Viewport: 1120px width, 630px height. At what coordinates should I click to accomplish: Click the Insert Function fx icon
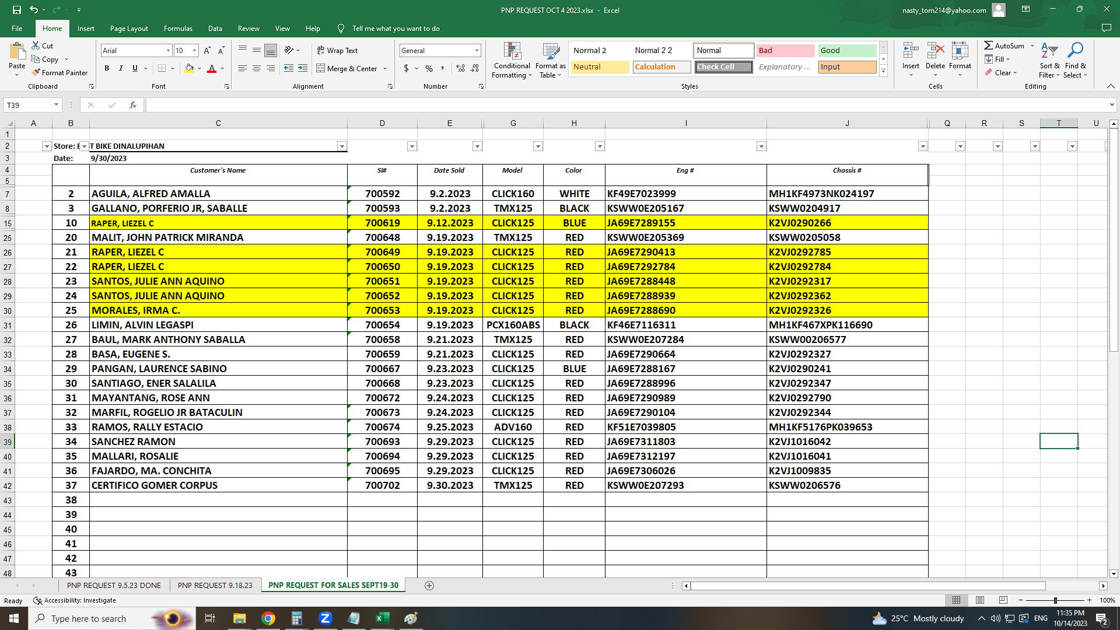pos(133,105)
